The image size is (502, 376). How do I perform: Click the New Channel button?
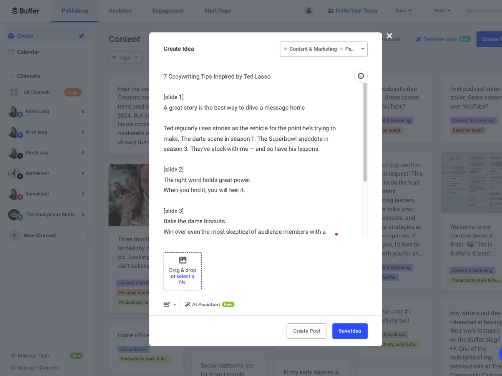pyautogui.click(x=47, y=235)
